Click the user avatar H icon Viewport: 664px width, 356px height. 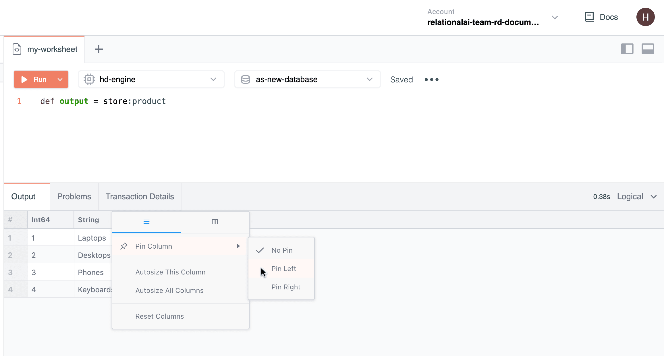tap(645, 17)
